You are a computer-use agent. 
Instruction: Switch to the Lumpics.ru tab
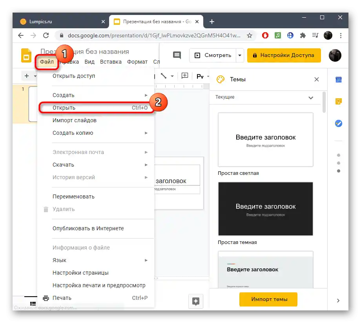tap(61, 22)
